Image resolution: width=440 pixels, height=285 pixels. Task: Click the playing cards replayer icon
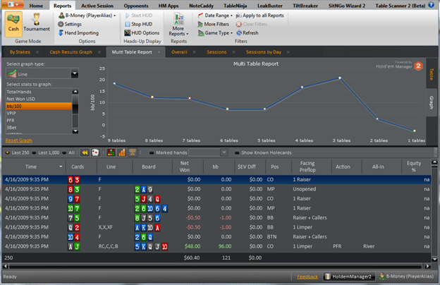pyautogui.click(x=95, y=152)
